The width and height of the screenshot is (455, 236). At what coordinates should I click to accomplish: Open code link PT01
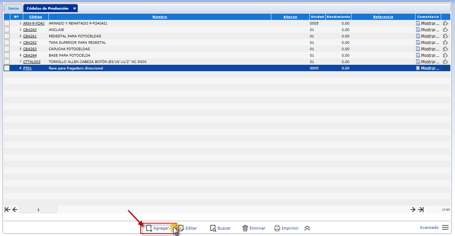27,68
